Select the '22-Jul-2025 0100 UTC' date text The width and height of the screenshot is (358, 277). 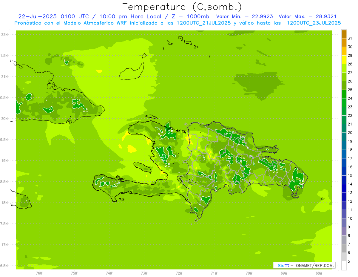[x=53, y=16]
